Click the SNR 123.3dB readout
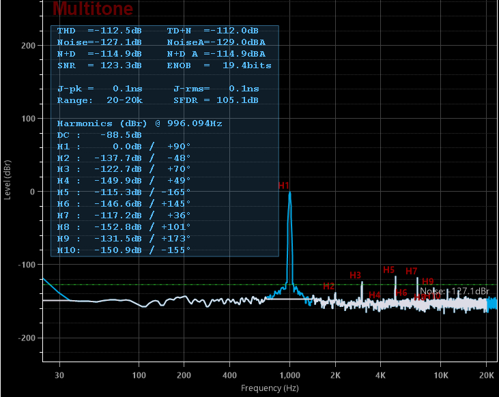Viewport: 499px width, 397px height. pos(100,65)
